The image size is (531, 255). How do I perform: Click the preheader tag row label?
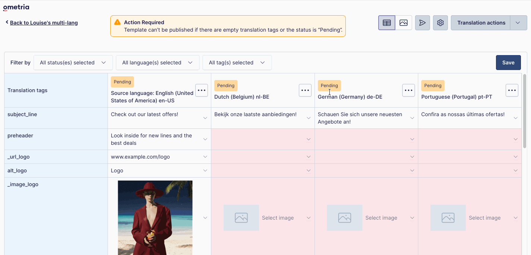click(x=20, y=136)
